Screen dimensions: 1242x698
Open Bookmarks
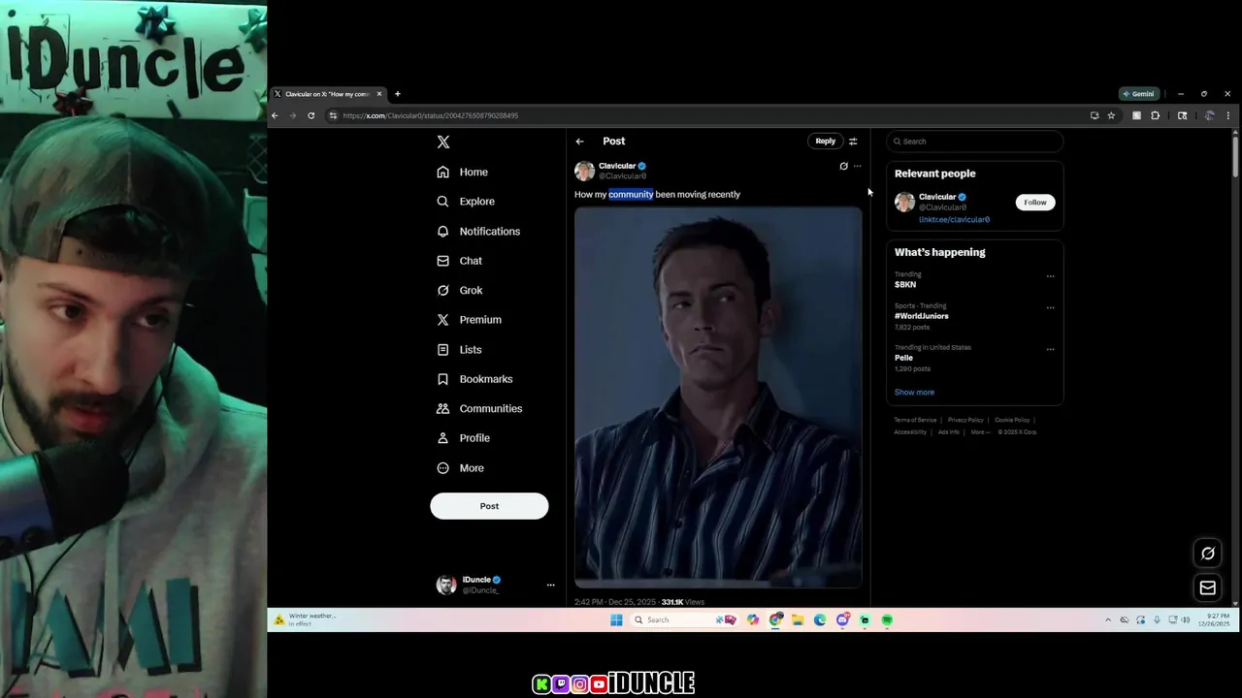click(x=474, y=379)
